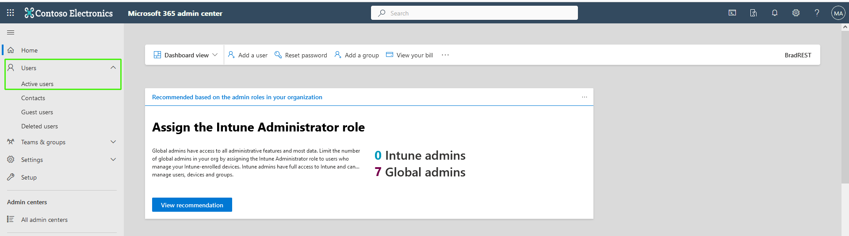Click the Dashboard view grid icon
This screenshot has width=849, height=236.
point(157,55)
